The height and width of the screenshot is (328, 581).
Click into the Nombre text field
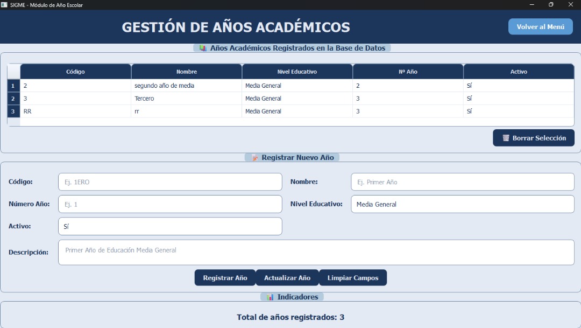click(462, 182)
